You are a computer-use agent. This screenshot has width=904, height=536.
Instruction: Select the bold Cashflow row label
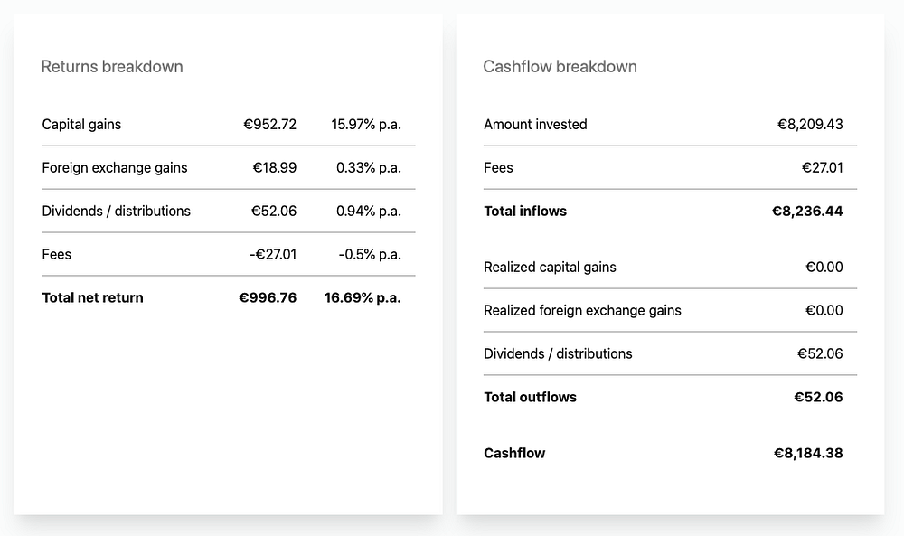click(x=514, y=454)
